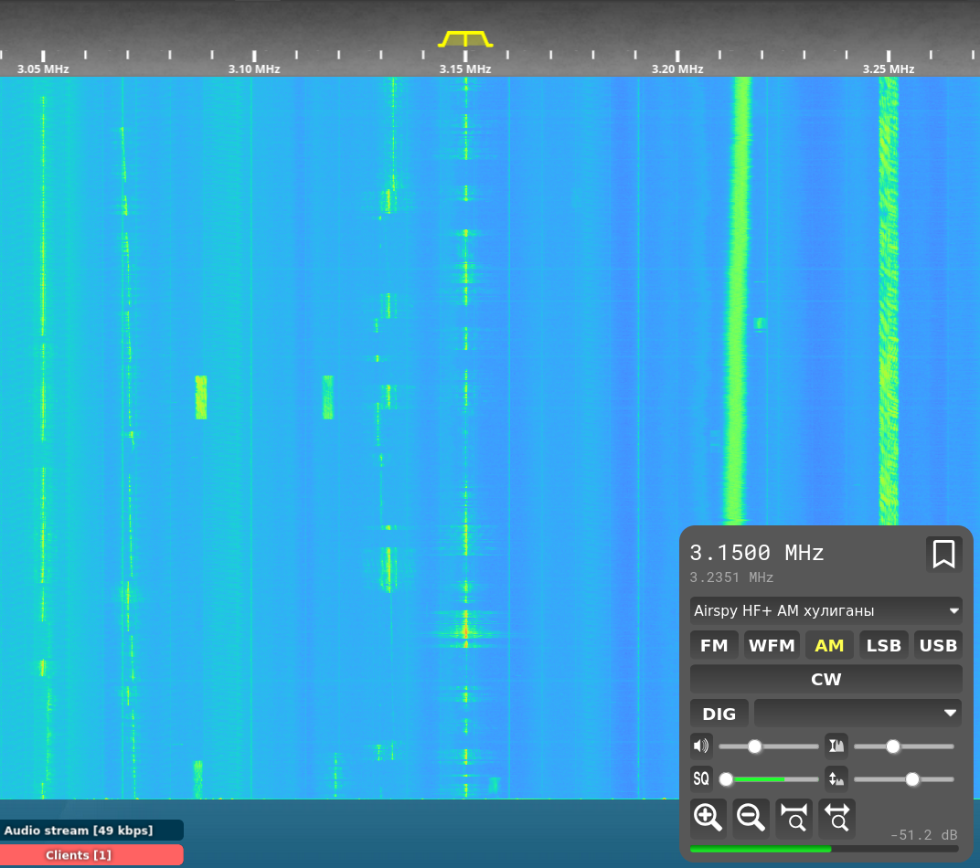
Task: Click the bookmark icon next to frequency
Action: [x=943, y=554]
